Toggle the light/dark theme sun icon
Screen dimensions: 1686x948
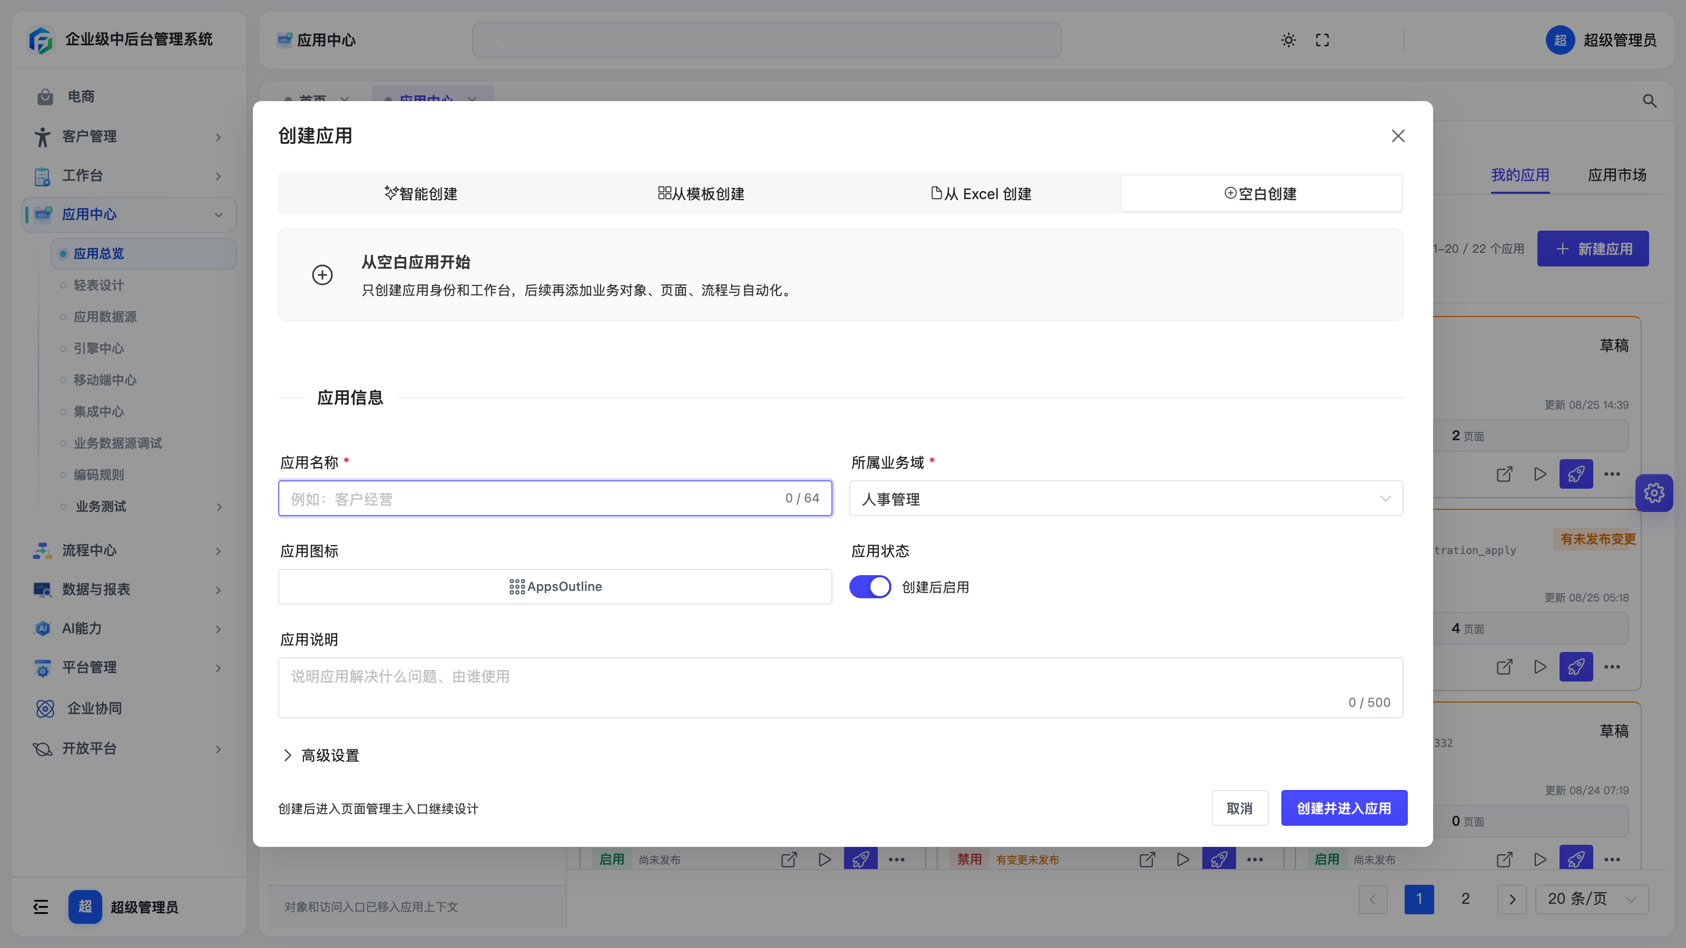[x=1288, y=41]
